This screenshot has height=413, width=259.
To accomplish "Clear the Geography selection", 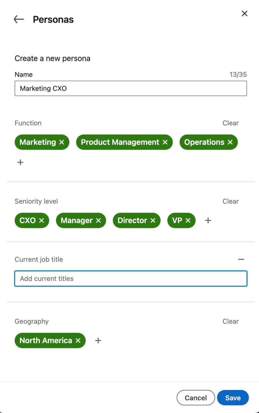I will coord(231,321).
